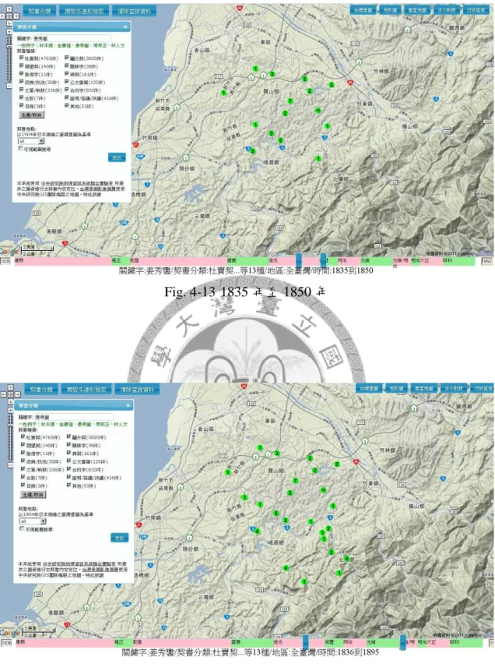The image size is (495, 664).
Task: Zoom in plus icon on the 1836–1895 map
Action: point(10,411)
